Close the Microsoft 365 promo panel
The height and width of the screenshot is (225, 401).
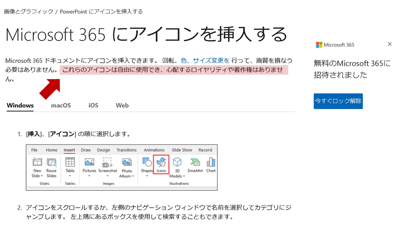coord(390,44)
